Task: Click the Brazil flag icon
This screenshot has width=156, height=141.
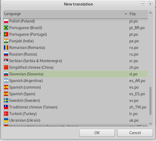Action: (6, 28)
